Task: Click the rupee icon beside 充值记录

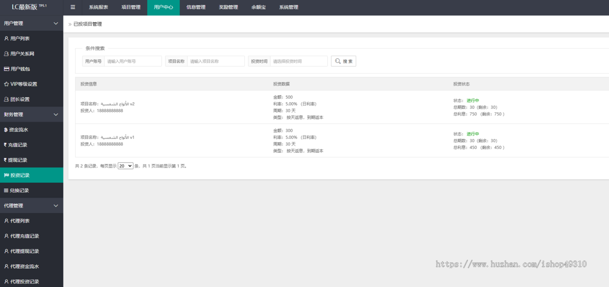Action: click(6, 145)
